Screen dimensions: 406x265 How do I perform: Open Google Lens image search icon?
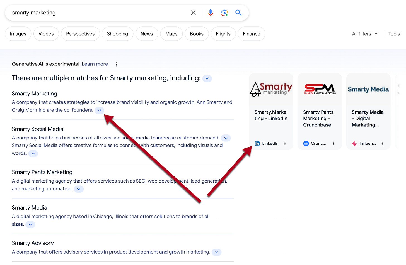[x=224, y=13]
